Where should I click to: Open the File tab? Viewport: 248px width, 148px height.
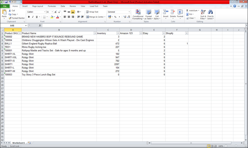click(5, 6)
